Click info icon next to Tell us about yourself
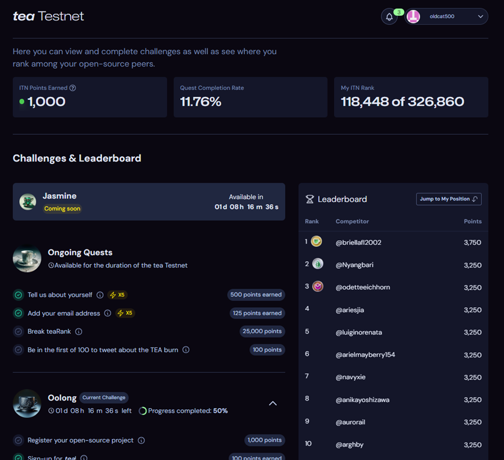The image size is (504, 460). pos(100,295)
